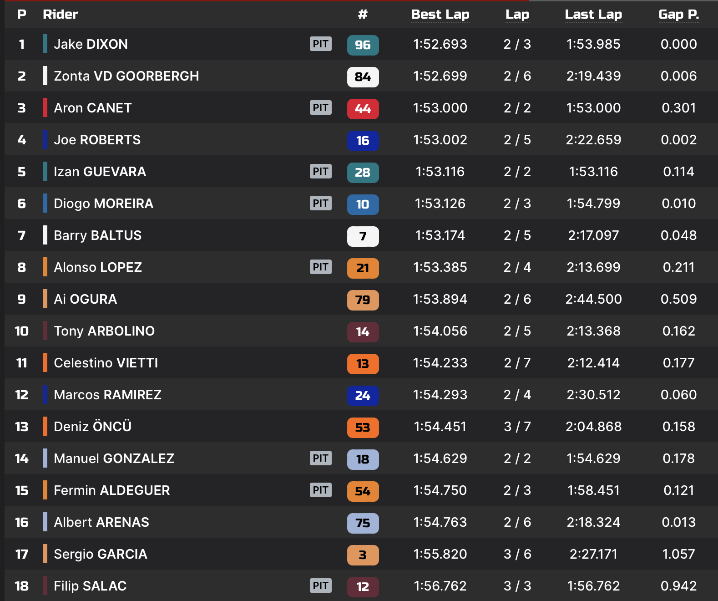Select rider name Ai Ogura

point(85,299)
